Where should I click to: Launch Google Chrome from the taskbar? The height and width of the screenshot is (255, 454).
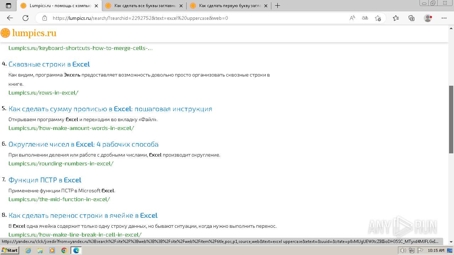[x=64, y=250]
